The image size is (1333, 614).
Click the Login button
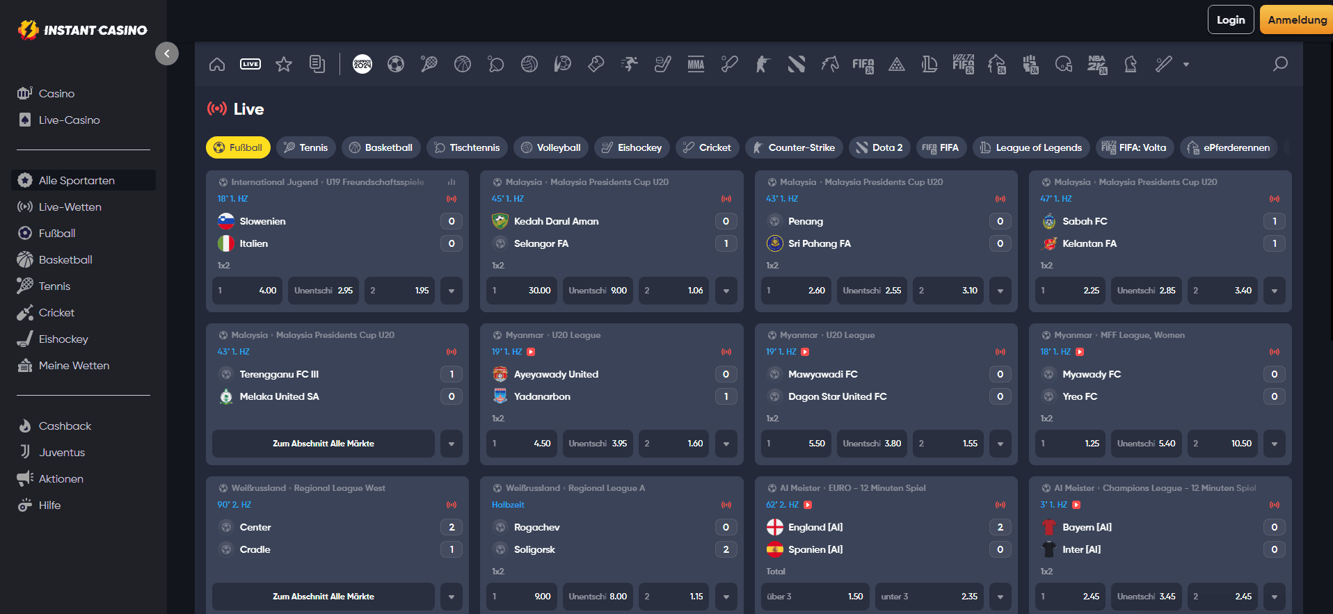[1231, 19]
